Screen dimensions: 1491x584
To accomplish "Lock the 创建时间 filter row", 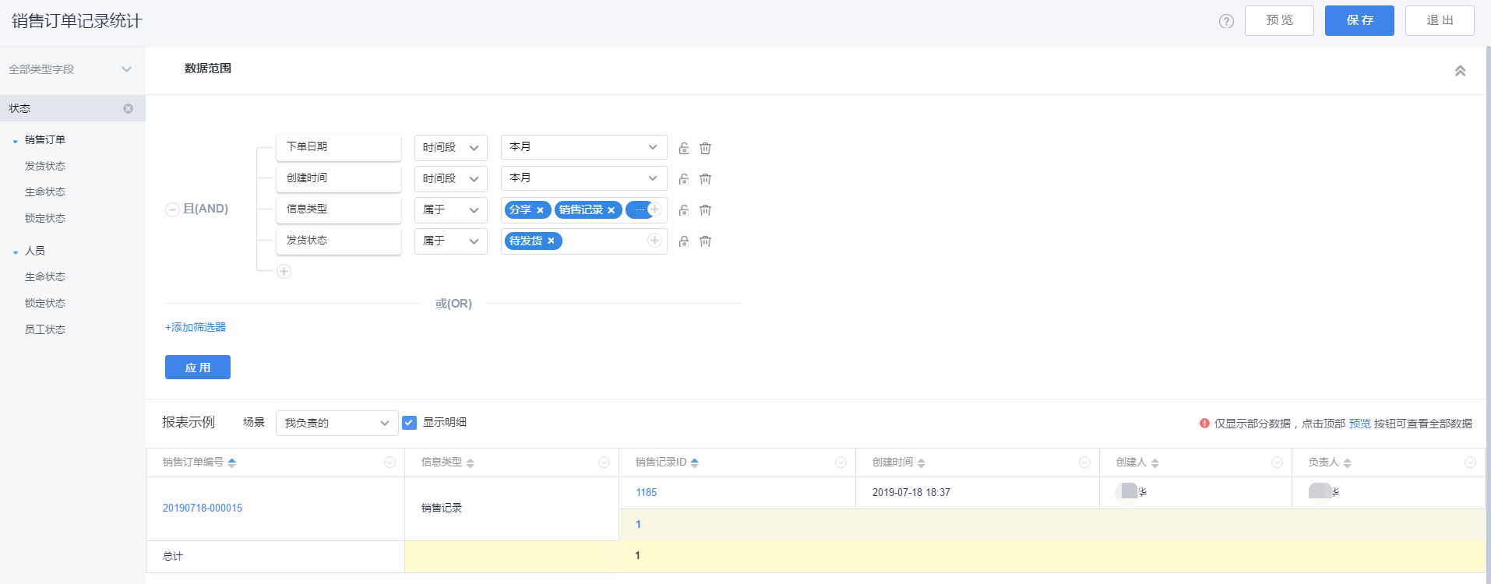I will tap(683, 179).
